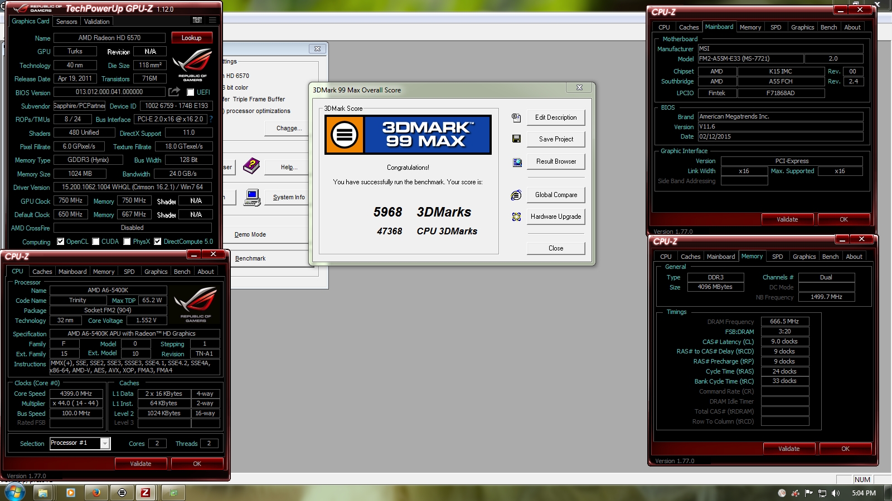Toggle the UEFI checkbox in GPU-Z
The height and width of the screenshot is (501, 892).
click(x=190, y=92)
